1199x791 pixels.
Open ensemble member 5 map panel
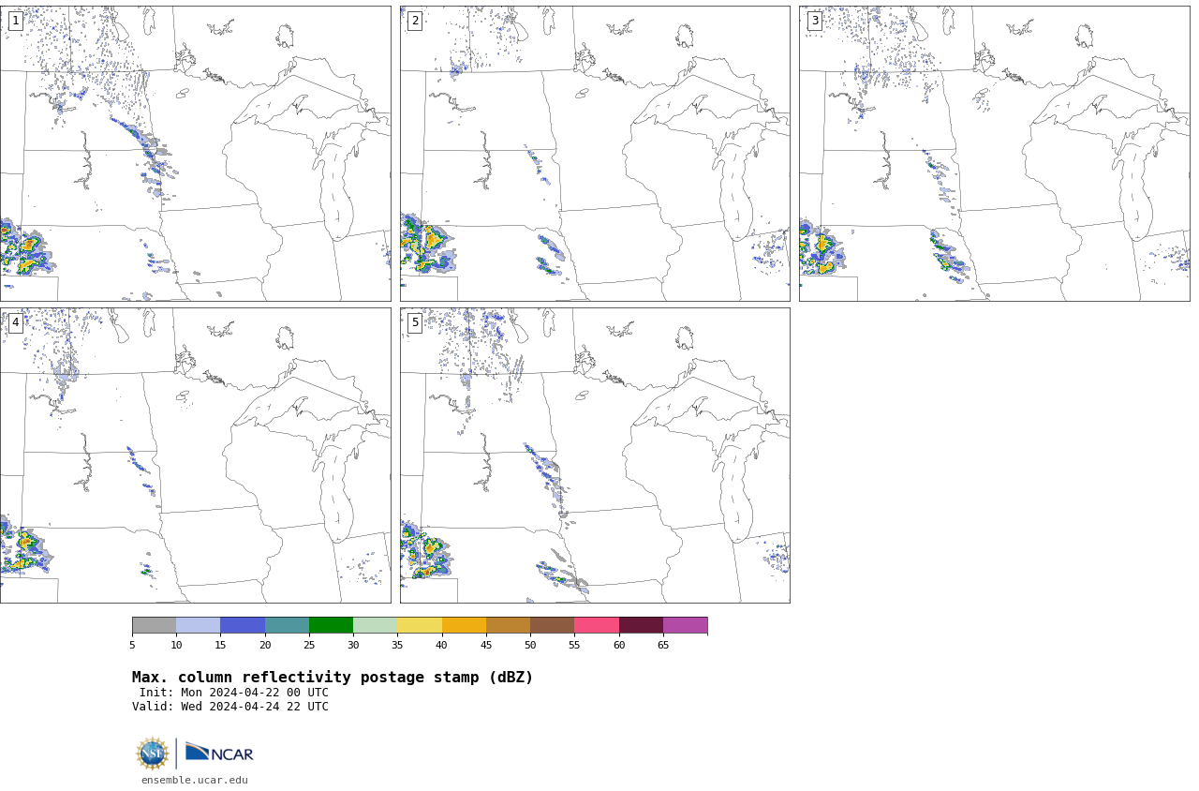click(595, 455)
